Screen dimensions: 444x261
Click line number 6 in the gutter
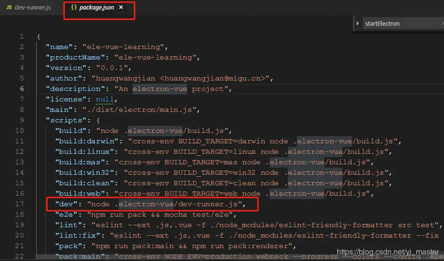(x=22, y=89)
